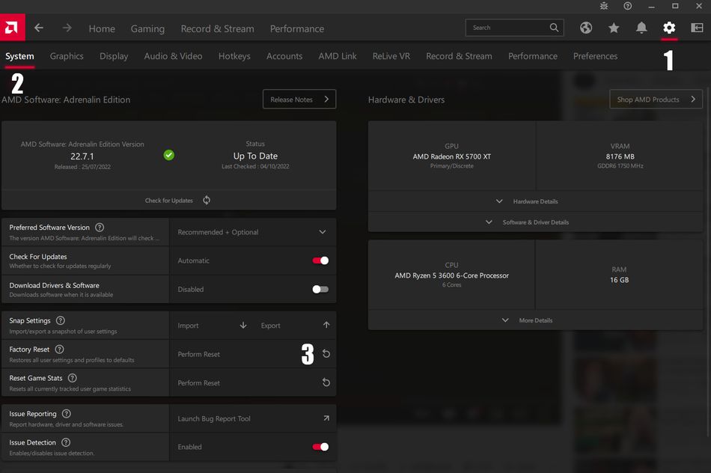Image resolution: width=711 pixels, height=473 pixels.
Task: Open help icon next to Issue Reporting
Action: [66, 414]
